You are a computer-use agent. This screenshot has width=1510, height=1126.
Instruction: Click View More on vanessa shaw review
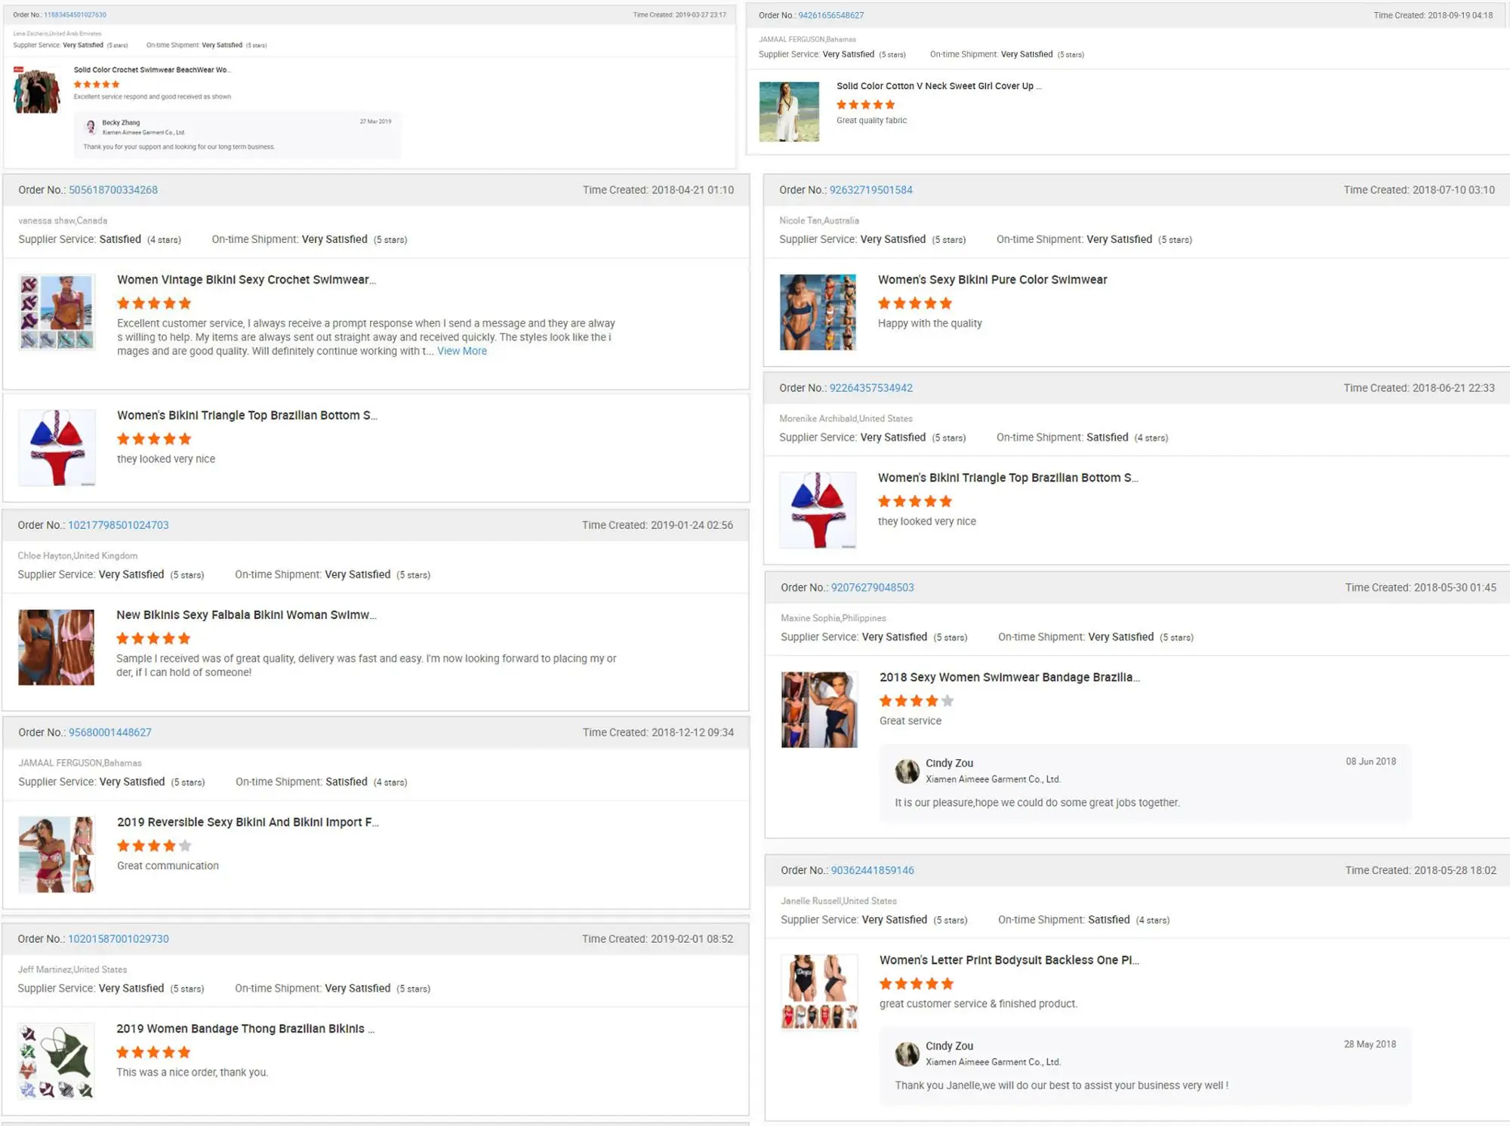tap(461, 351)
